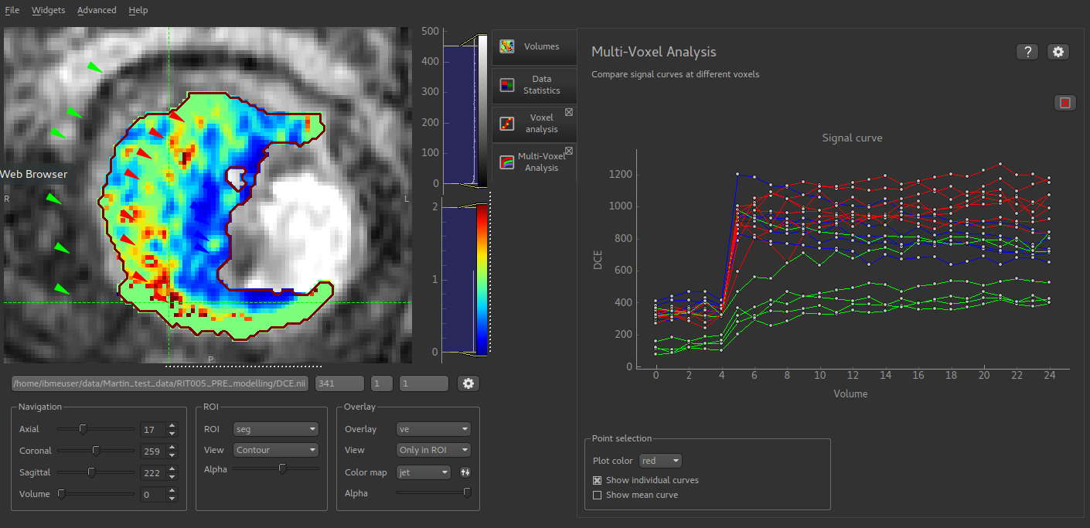The width and height of the screenshot is (1090, 528).
Task: Open the Color map jet dropdown
Action: tap(423, 472)
